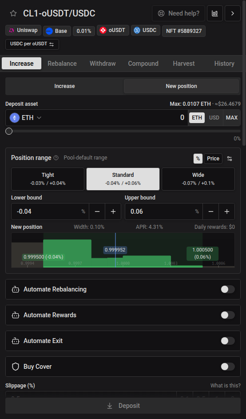Set amount unit to ETH
Viewport: 246px width, 419px height.
pos(197,118)
